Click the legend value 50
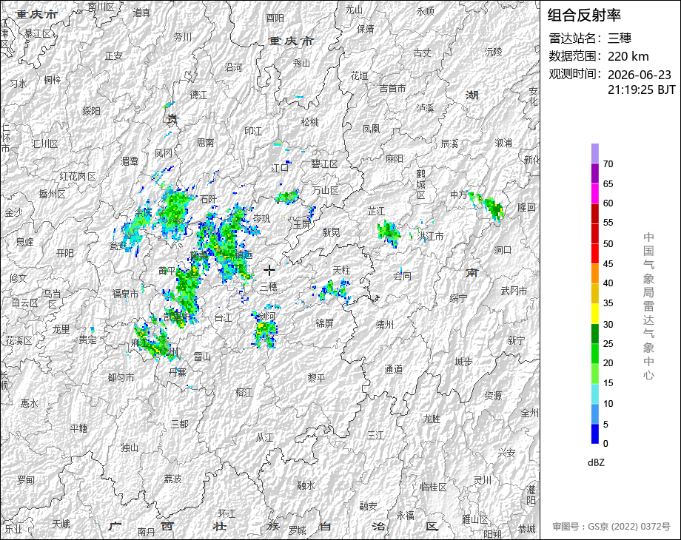 [x=608, y=243]
